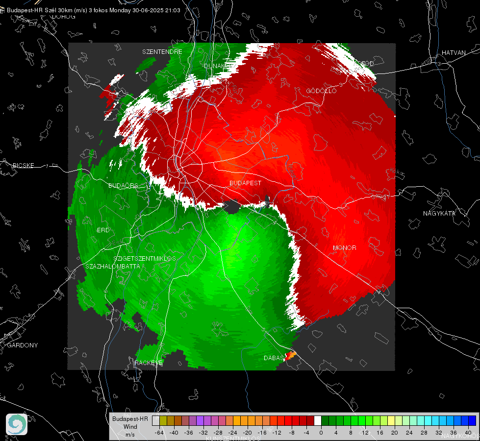Select the SZENTENDRE town label
This screenshot has width=480, height=441.
point(162,52)
